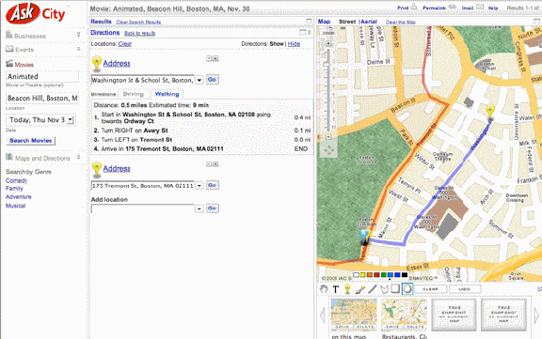This screenshot has height=339, width=542.
Task: Select the straight line drawing tool
Action: tap(373, 289)
